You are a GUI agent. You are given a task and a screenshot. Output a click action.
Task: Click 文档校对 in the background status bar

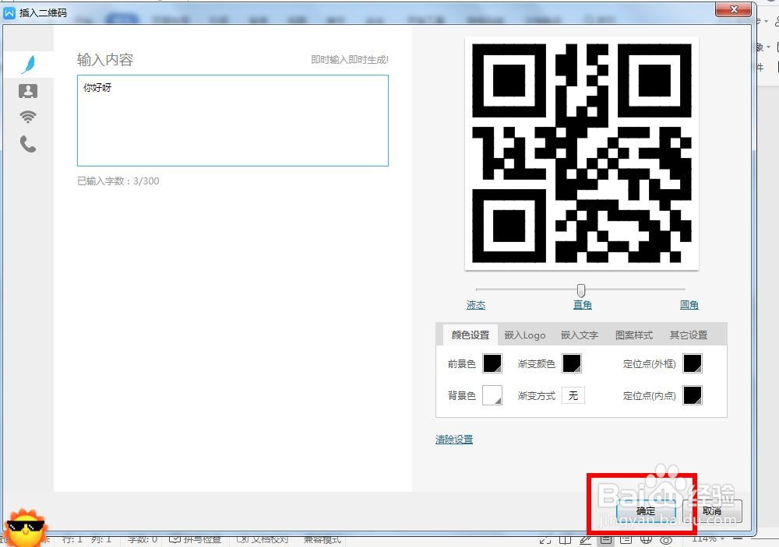pos(263,539)
